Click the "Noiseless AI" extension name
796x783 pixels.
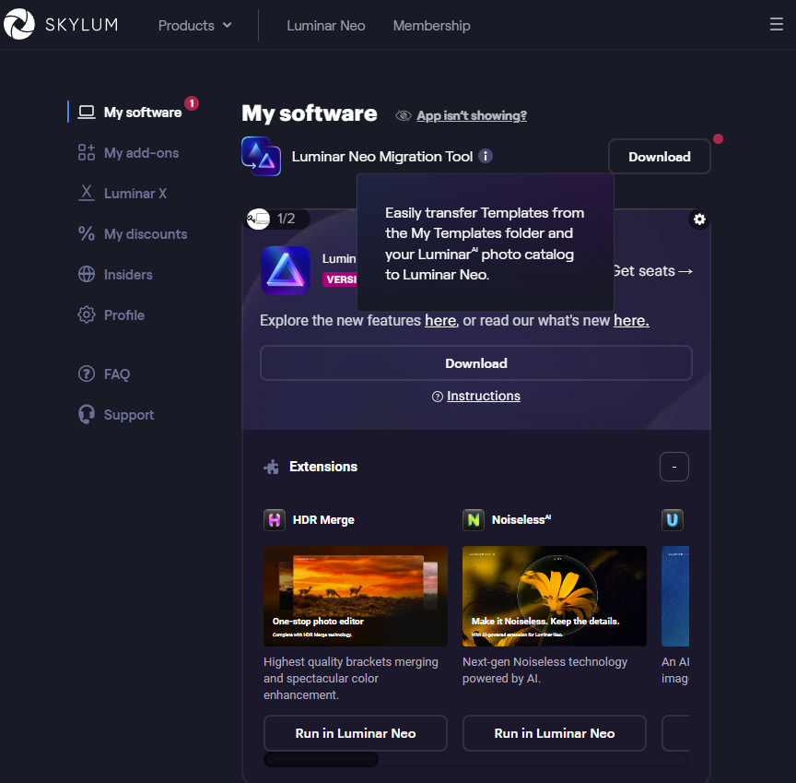coord(521,520)
